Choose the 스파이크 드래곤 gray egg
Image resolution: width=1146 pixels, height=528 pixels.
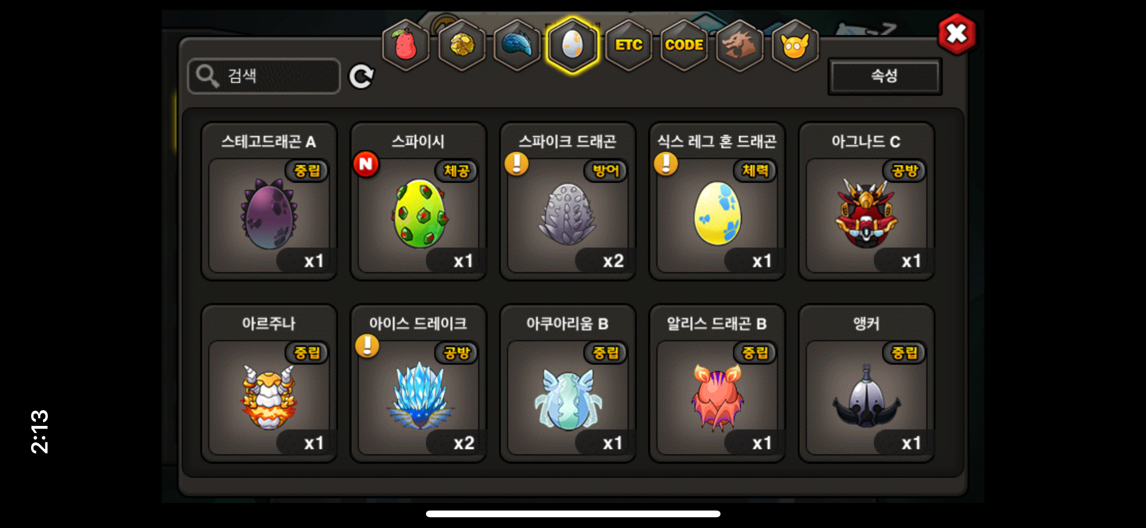tap(568, 201)
